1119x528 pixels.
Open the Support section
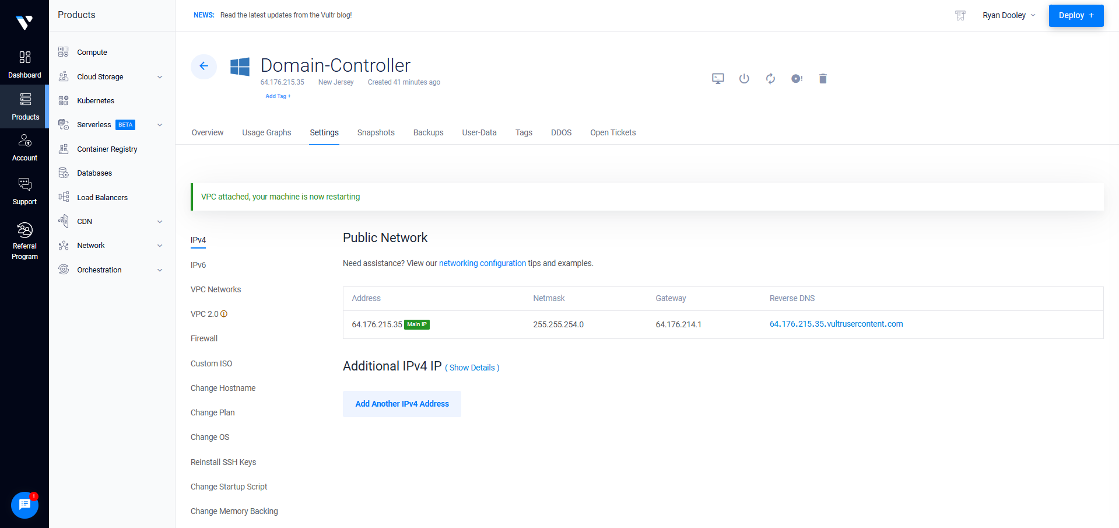pyautogui.click(x=24, y=191)
